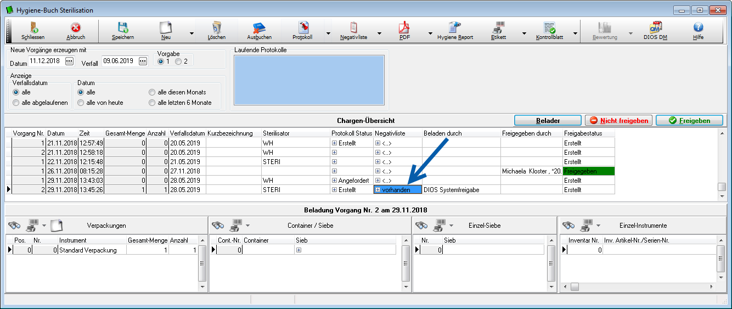The width and height of the screenshot is (732, 309).
Task: Click the Etikett barcode icon
Action: [x=499, y=27]
